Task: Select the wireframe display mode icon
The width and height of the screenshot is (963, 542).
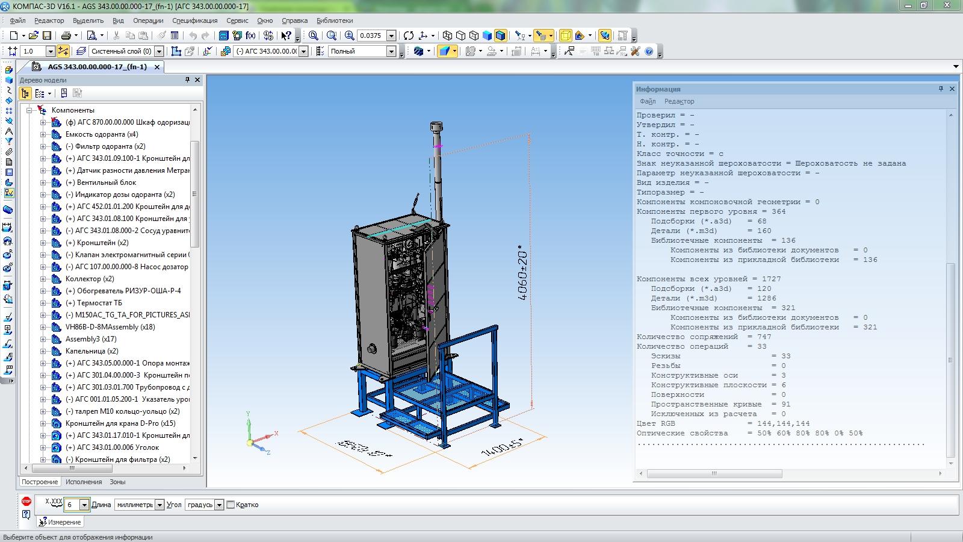Action: (x=447, y=36)
